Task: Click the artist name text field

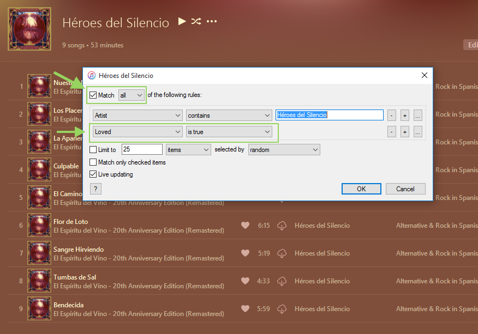Action: [330, 115]
